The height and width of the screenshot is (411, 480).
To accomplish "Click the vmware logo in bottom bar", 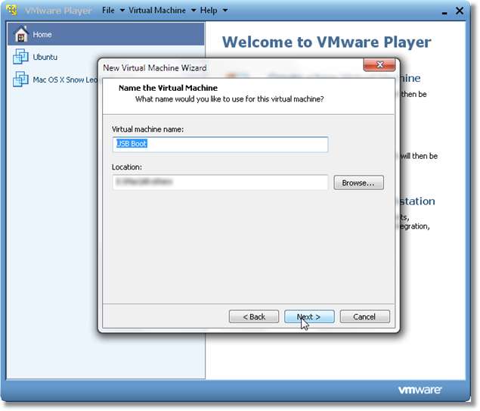I will [420, 390].
